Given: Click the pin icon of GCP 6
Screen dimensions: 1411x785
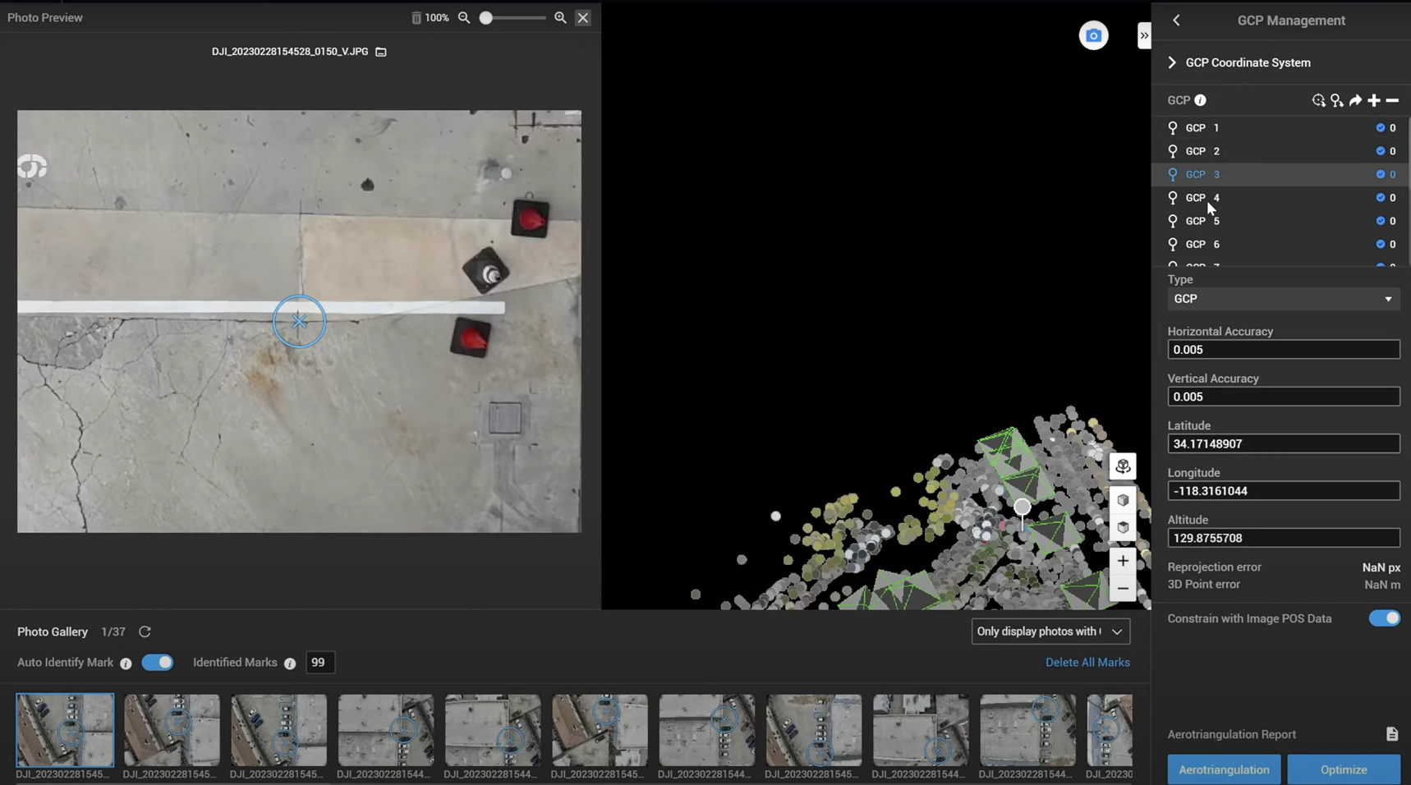Looking at the screenshot, I should [1173, 244].
